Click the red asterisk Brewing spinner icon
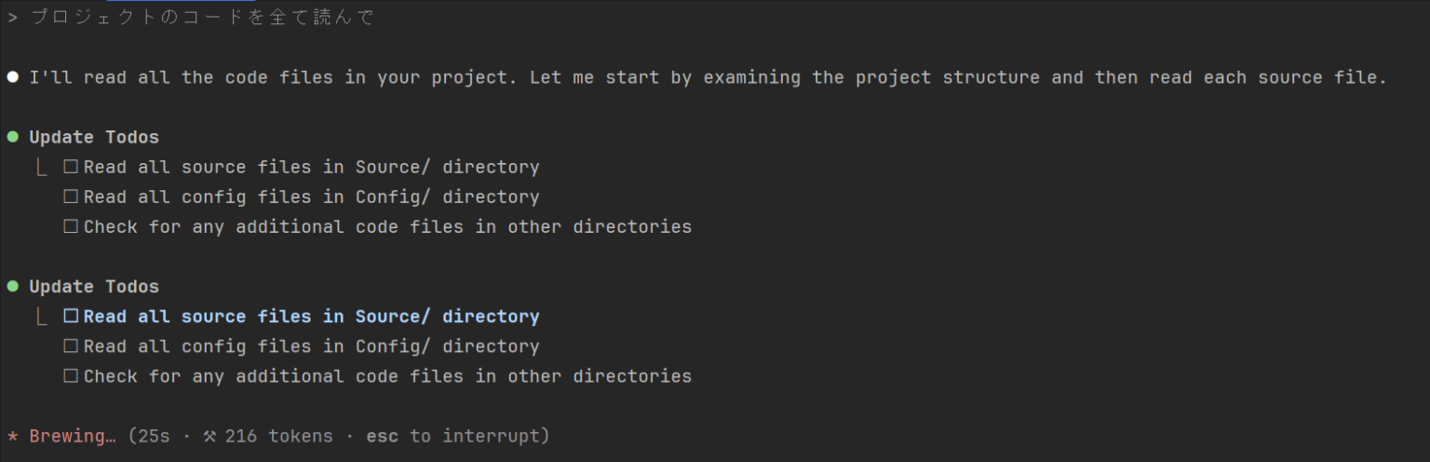 point(12,436)
